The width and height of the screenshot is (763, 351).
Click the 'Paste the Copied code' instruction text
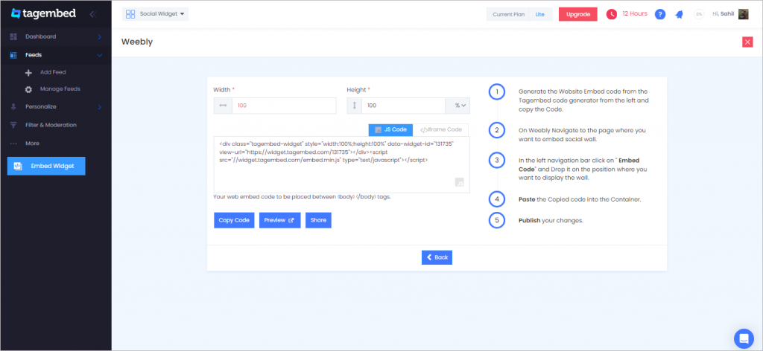click(580, 199)
